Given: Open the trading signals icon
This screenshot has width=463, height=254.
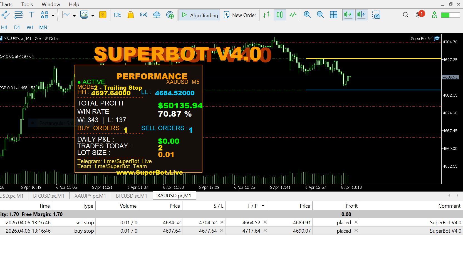Looking at the screenshot, I should (x=143, y=15).
